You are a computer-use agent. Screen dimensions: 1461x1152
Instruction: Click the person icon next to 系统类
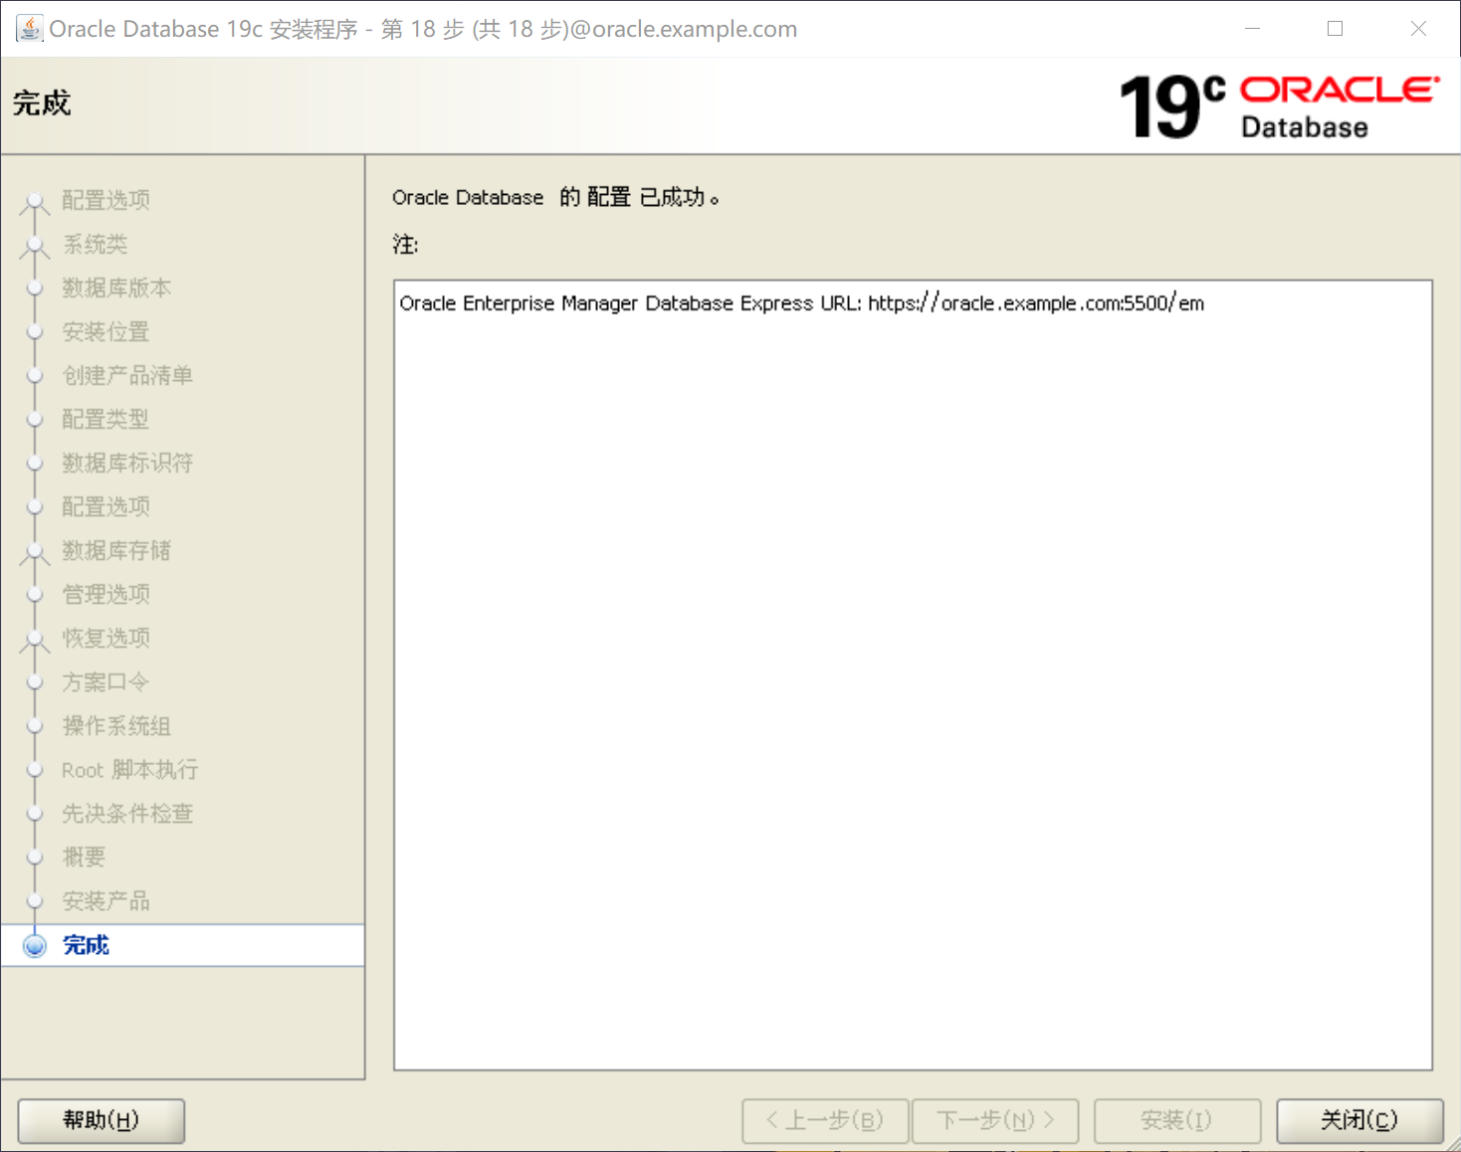(x=35, y=244)
